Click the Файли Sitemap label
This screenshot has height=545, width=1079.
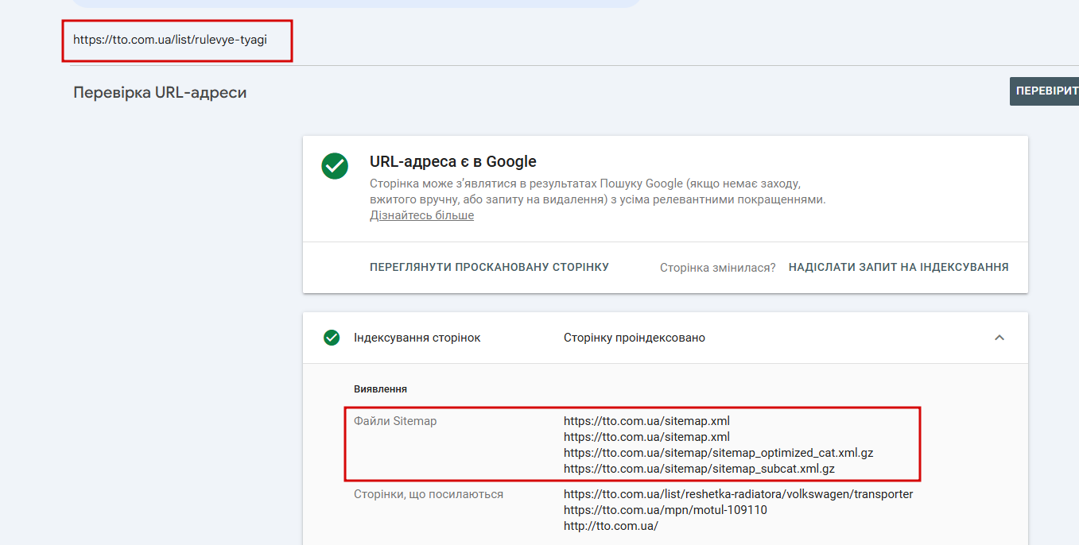pyautogui.click(x=395, y=421)
